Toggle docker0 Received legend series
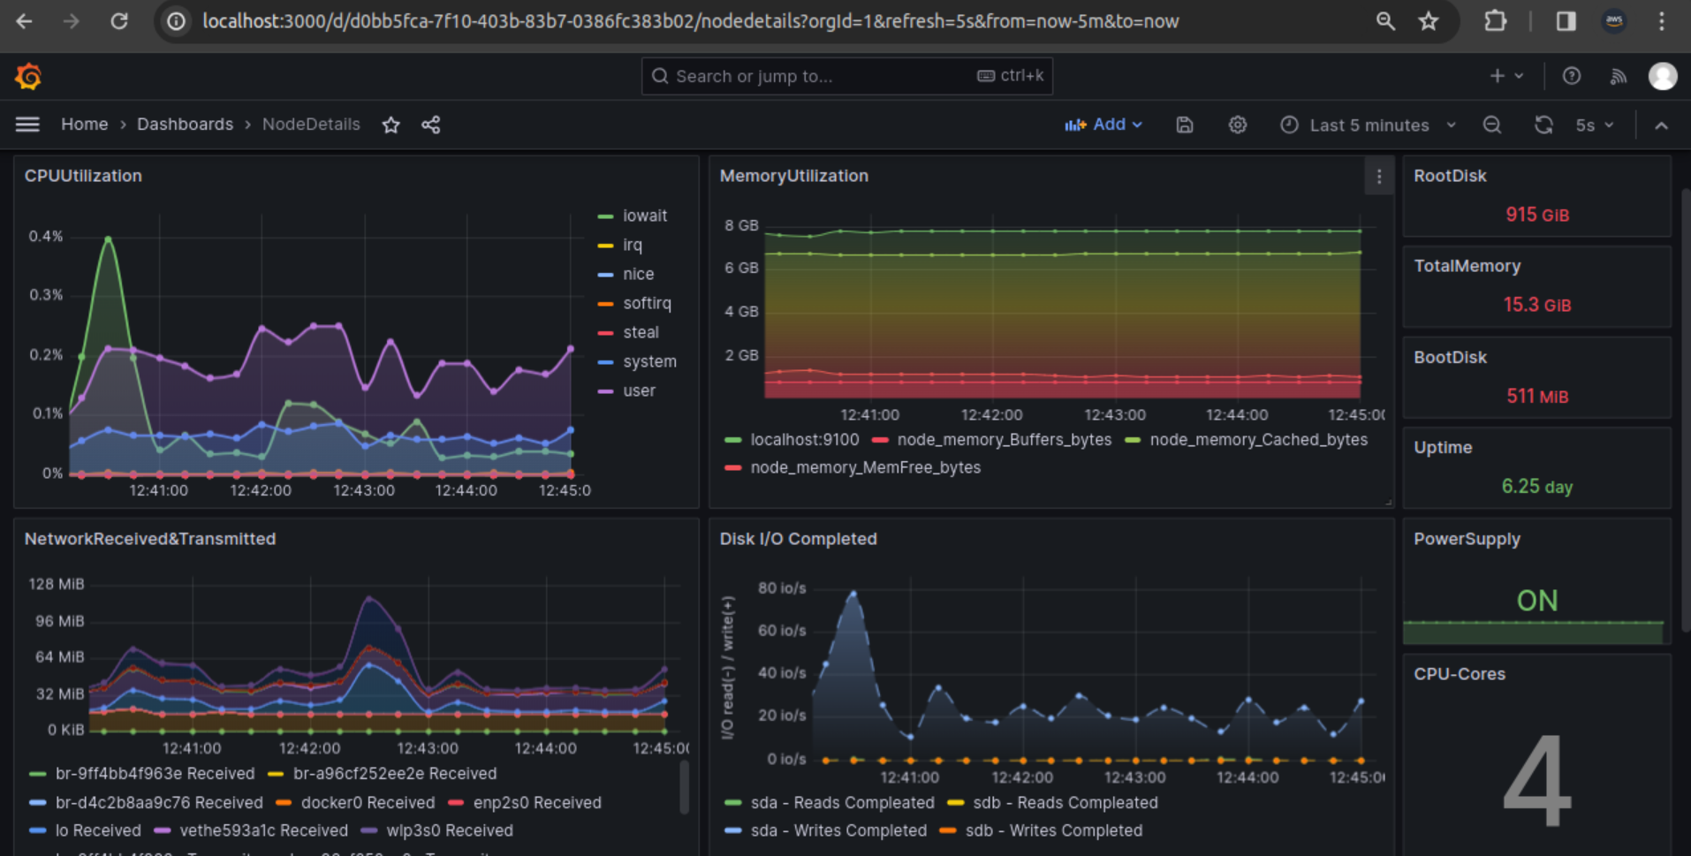This screenshot has height=856, width=1691. coord(368,802)
